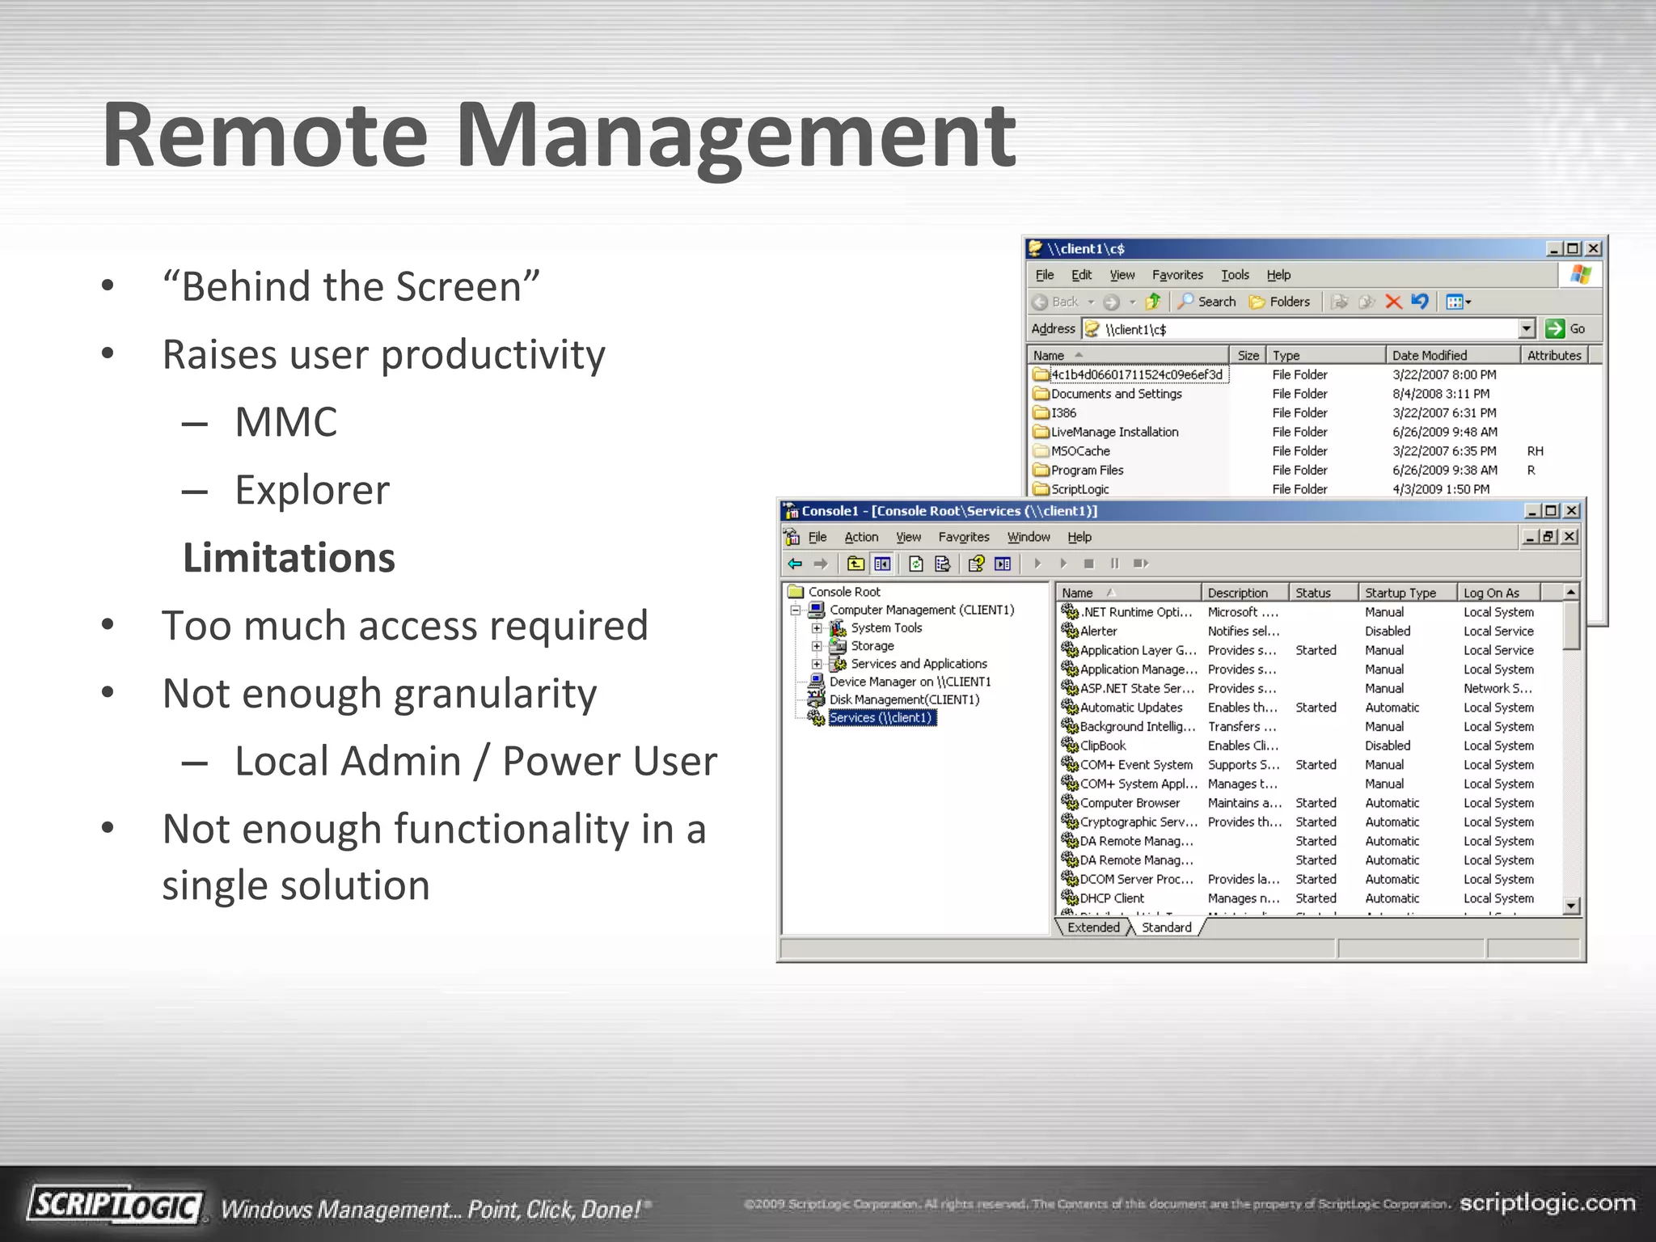Open the Window menu in Console1

1029,537
